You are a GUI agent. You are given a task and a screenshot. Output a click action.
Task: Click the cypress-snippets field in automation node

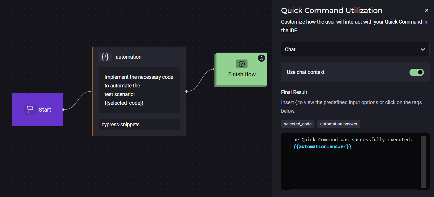(139, 125)
